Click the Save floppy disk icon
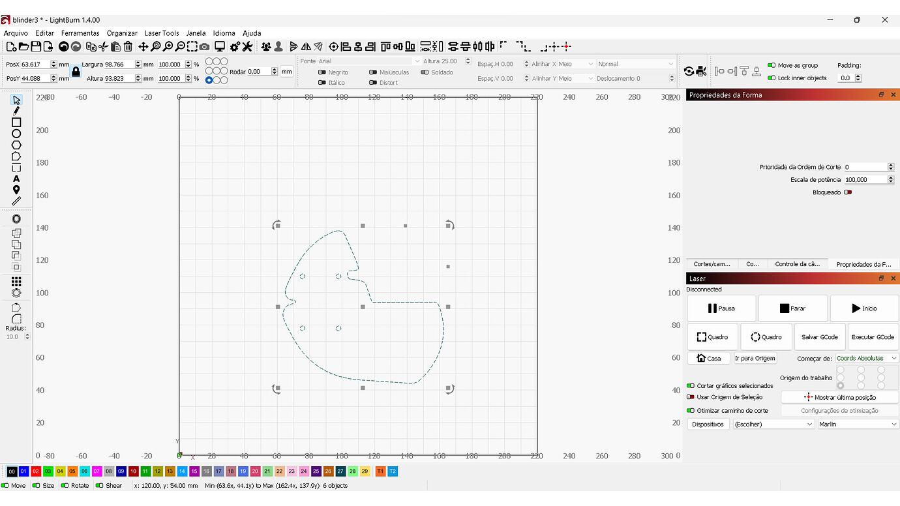The image size is (900, 506). click(36, 46)
